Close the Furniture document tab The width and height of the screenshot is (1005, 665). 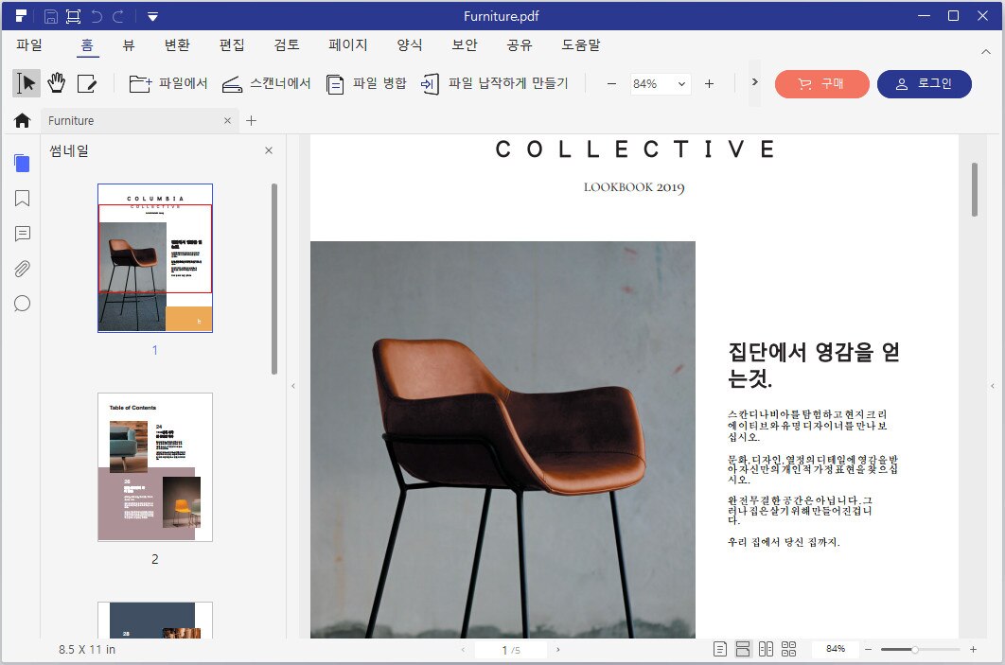click(227, 120)
